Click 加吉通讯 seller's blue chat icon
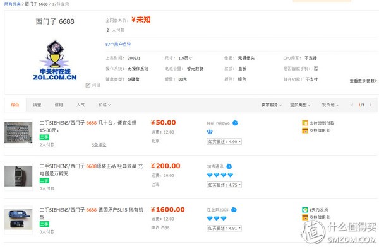379x247 pixels. (229, 166)
